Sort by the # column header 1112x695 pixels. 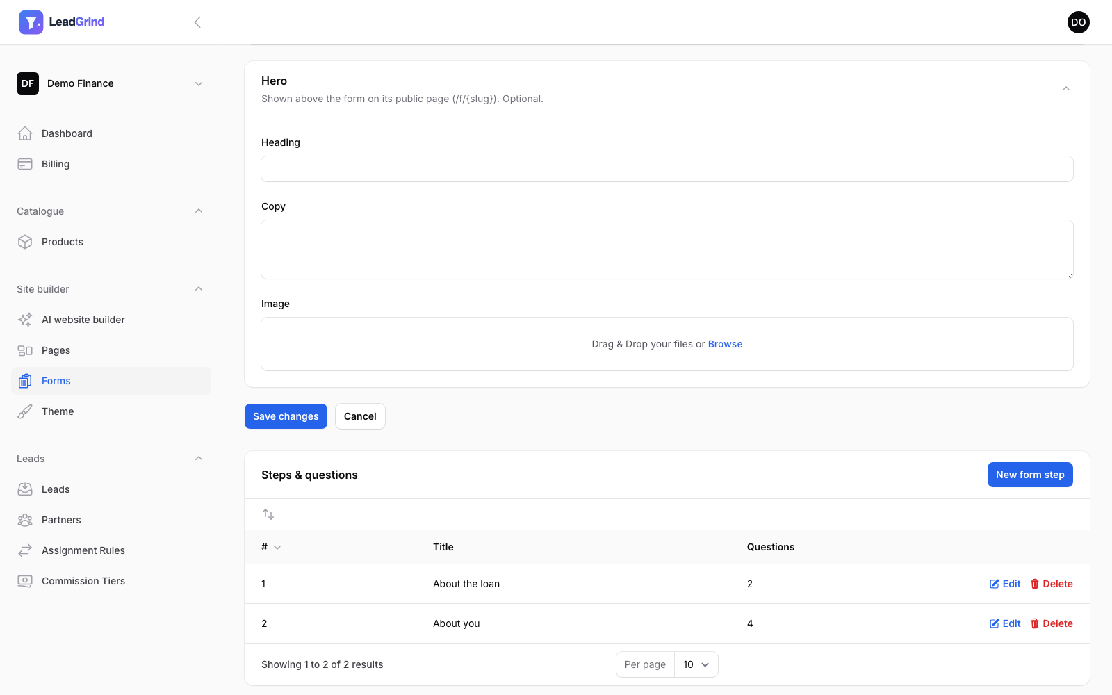(271, 547)
